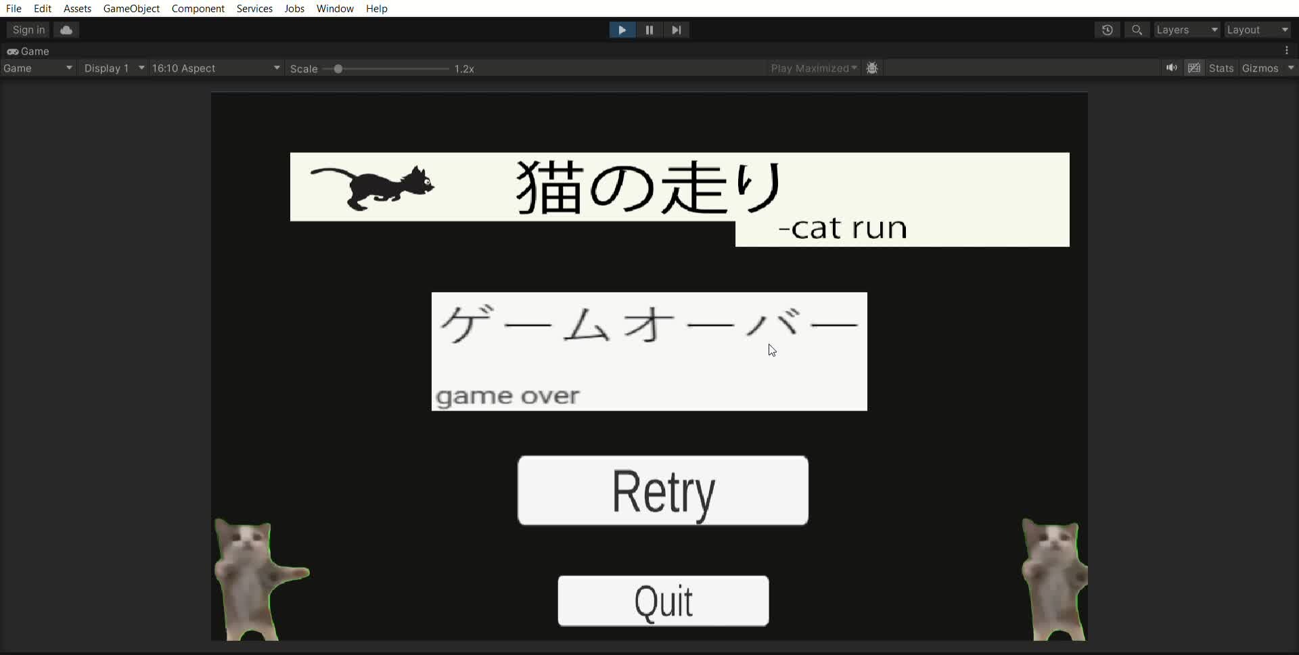
Task: Click the Retry button in the game
Action: (663, 491)
